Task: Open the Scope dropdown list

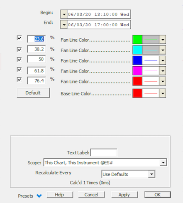Action: coord(163,162)
